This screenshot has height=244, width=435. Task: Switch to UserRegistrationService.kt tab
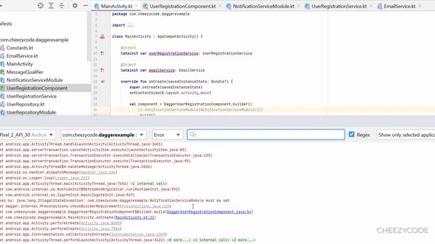(338, 6)
